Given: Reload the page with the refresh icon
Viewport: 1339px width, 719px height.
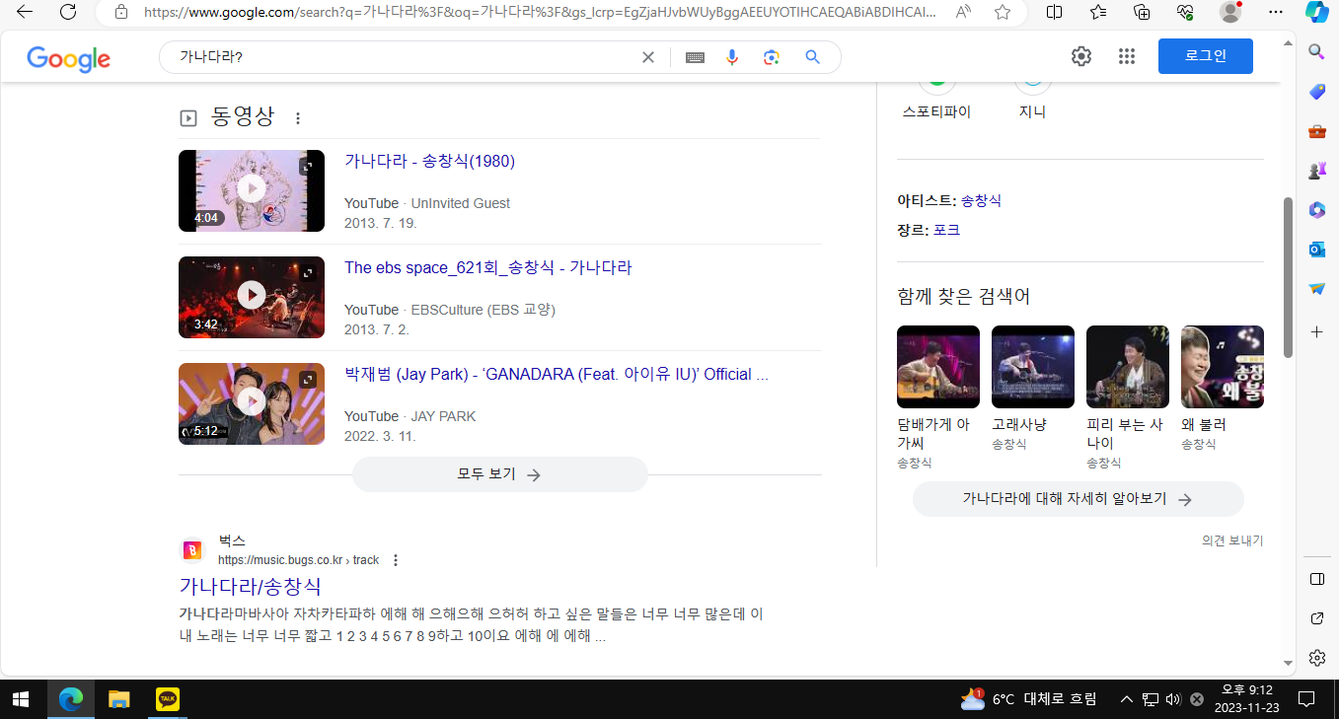Looking at the screenshot, I should coord(68,12).
